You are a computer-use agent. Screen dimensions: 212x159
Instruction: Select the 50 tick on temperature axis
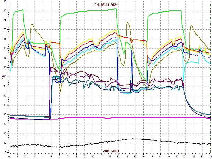5,67
